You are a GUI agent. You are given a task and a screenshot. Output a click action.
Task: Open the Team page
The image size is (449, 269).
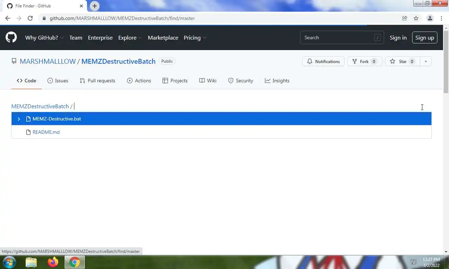tap(76, 37)
